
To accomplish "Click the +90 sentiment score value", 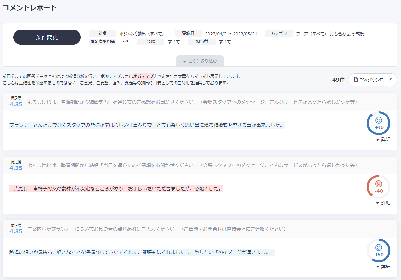I will point(379,127).
